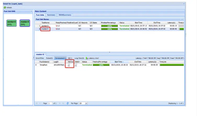Show Failed(0) instances filter

click(x=49, y=58)
